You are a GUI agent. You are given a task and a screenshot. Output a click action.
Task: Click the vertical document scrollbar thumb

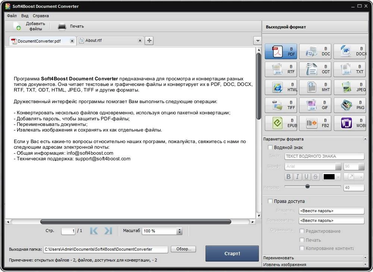[x=258, y=86]
